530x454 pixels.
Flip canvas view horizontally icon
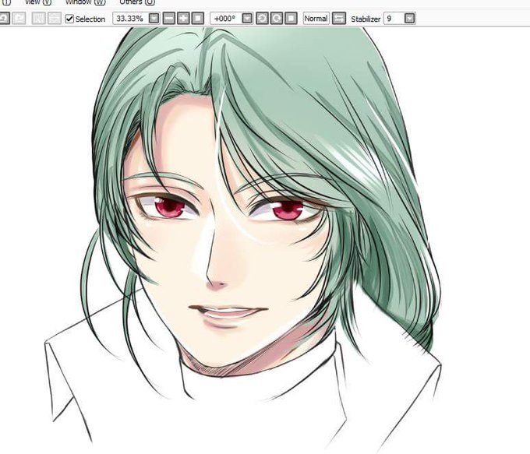pos(339,18)
